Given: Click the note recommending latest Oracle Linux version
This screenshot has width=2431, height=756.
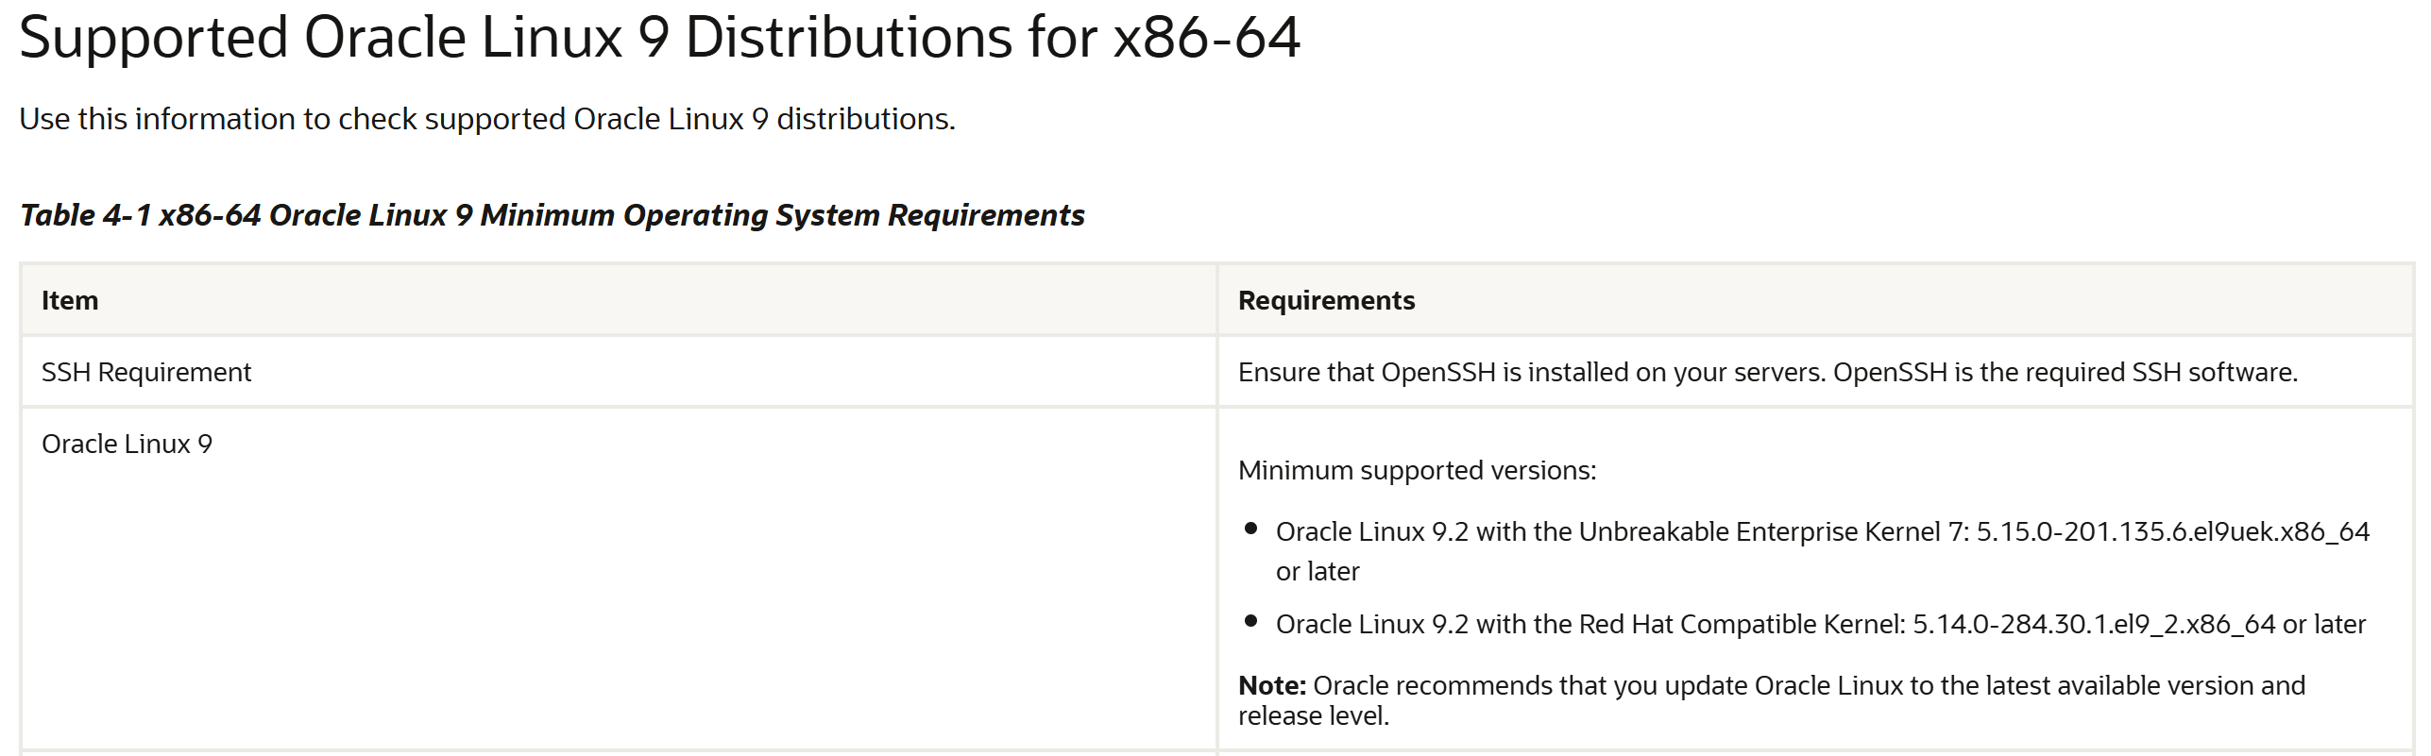Looking at the screenshot, I should (x=1772, y=700).
